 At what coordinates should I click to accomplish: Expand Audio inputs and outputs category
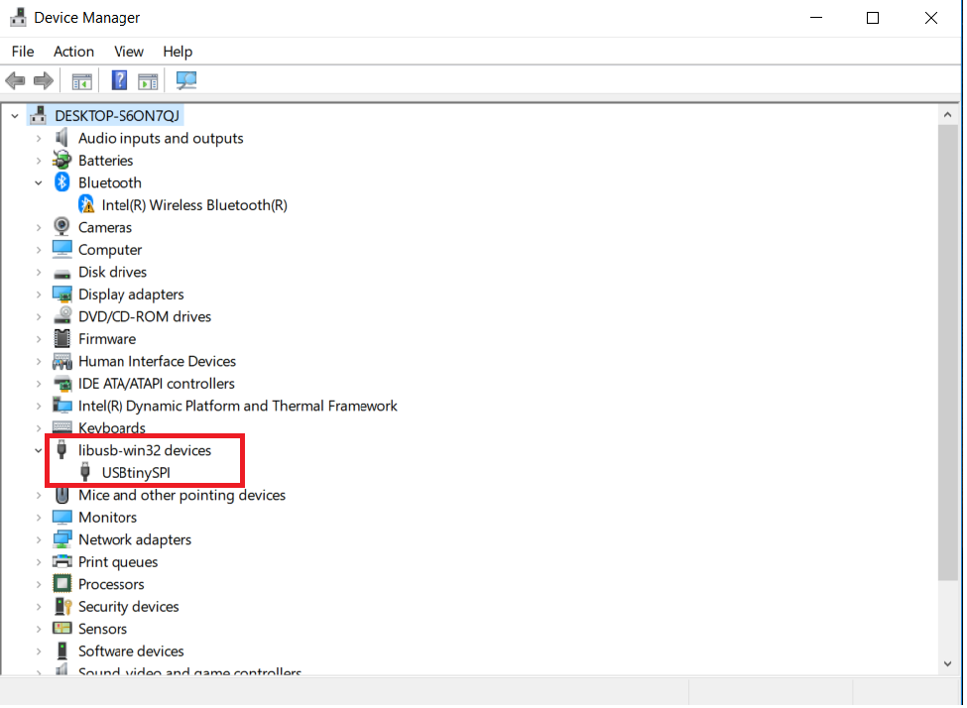pos(39,138)
